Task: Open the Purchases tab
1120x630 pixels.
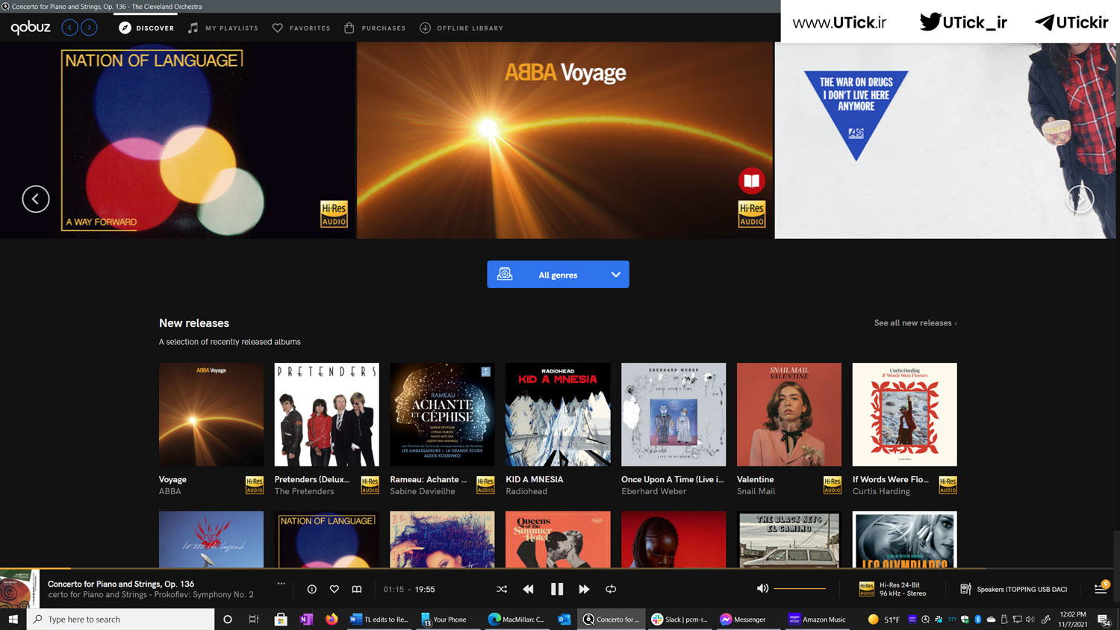Action: pos(374,28)
